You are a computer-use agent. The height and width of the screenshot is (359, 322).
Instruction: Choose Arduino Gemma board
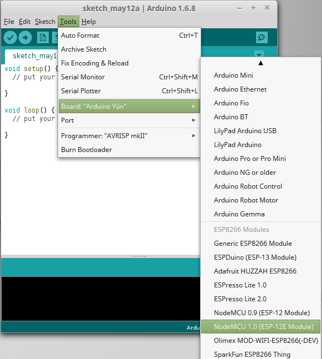(260, 214)
